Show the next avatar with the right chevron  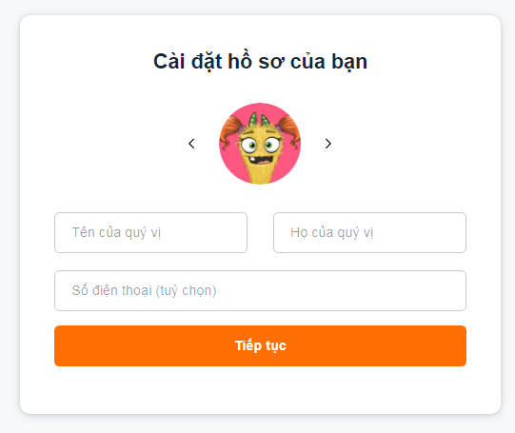[327, 144]
